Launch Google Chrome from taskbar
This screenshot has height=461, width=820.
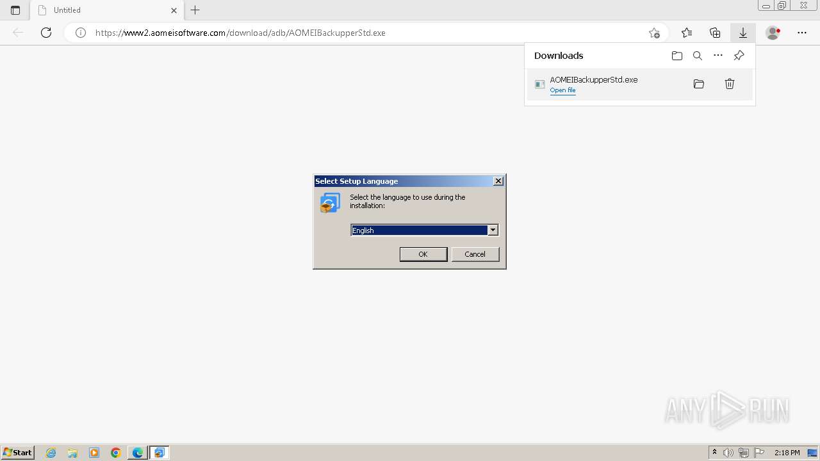pyautogui.click(x=116, y=453)
